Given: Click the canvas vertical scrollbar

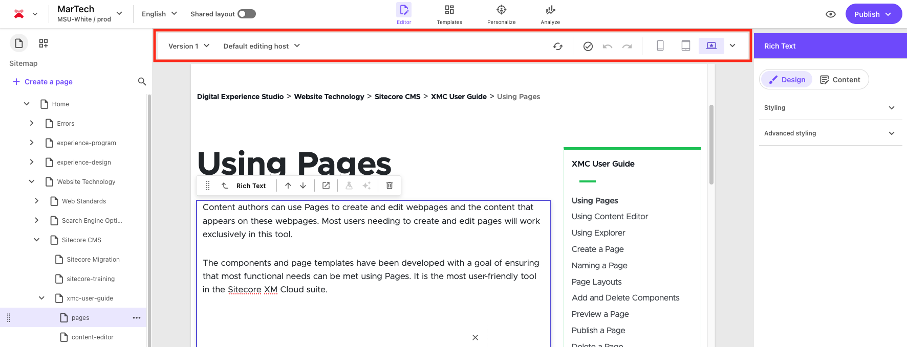Looking at the screenshot, I should point(711,145).
